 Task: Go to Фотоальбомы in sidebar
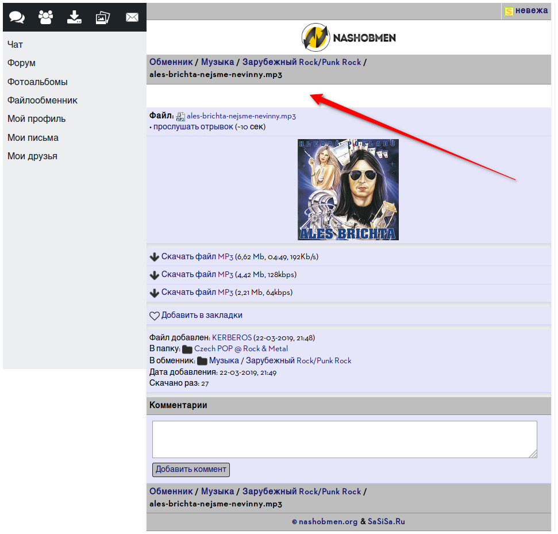[x=37, y=82]
